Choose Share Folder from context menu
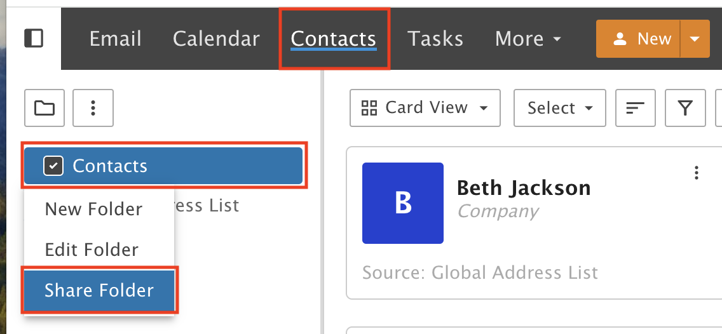 point(99,290)
